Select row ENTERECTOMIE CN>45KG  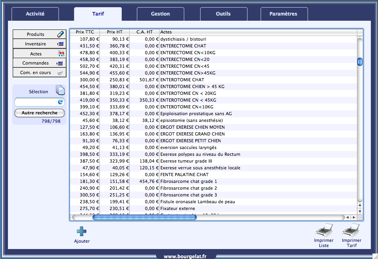pos(213,73)
